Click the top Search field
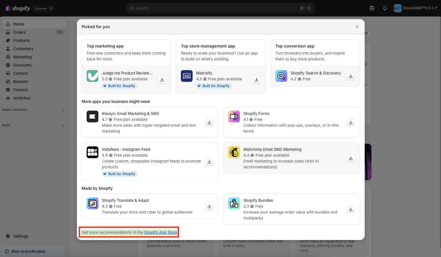This screenshot has width=441, height=257. click(x=221, y=8)
